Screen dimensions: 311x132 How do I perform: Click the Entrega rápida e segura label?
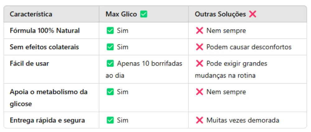click(47, 120)
